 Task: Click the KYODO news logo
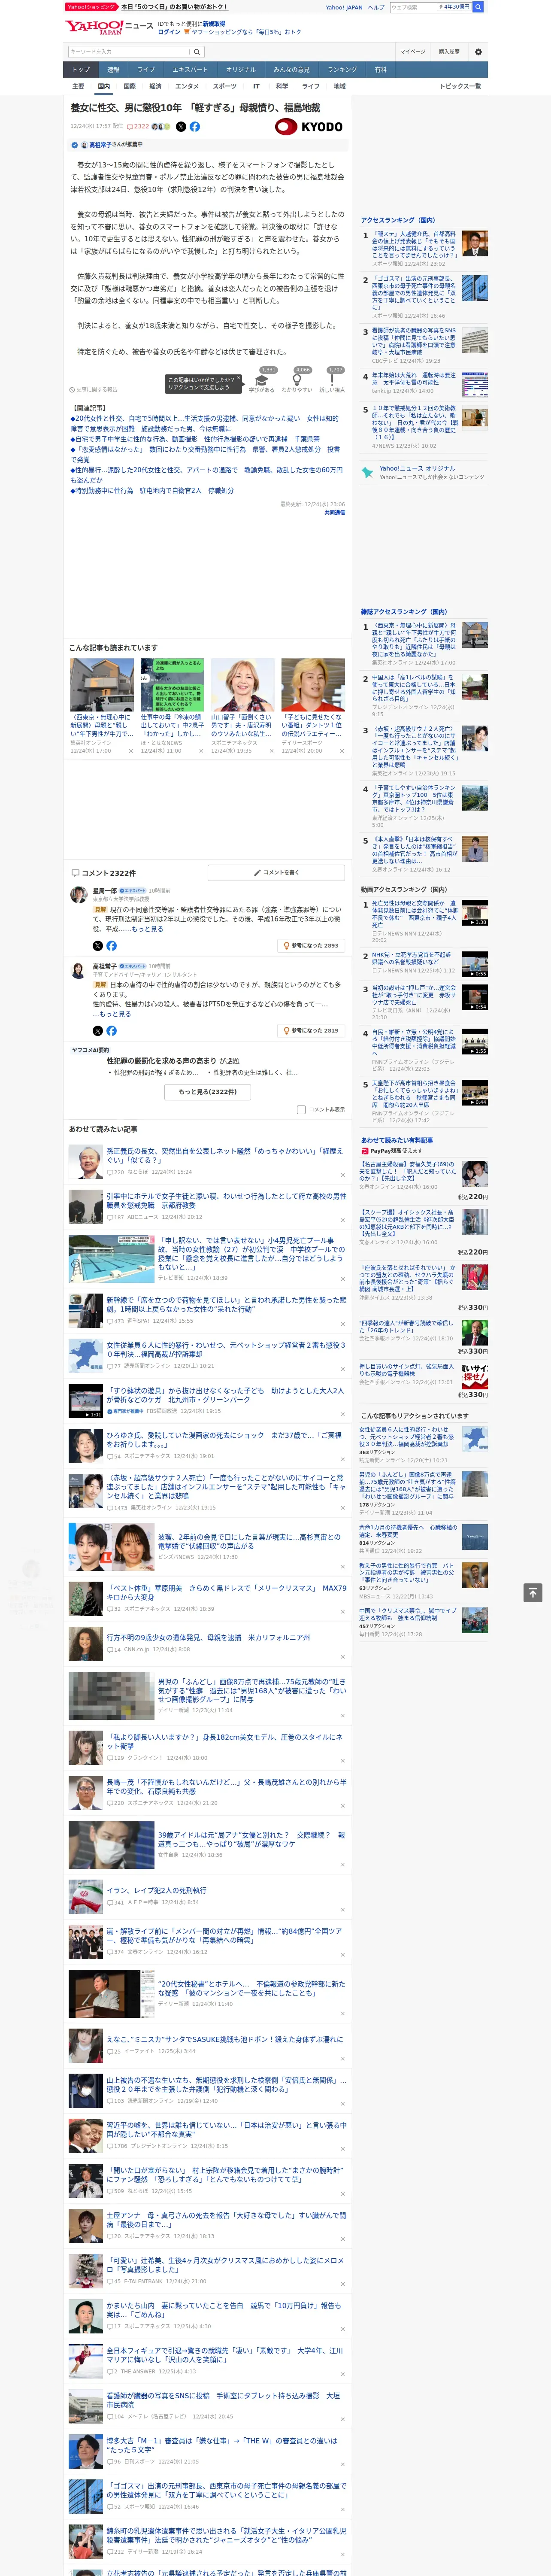point(309,127)
